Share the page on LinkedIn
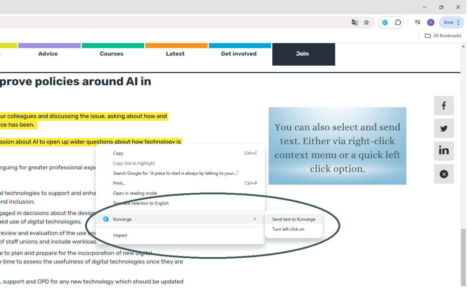Screen dimensions: 468x292 [444, 151]
